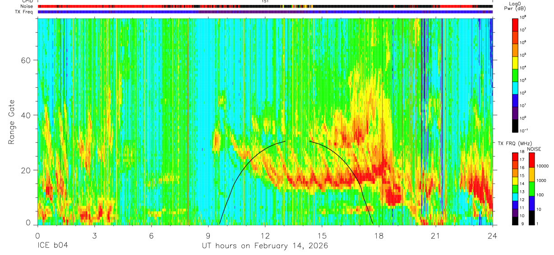The height and width of the screenshot is (255, 554).
Task: Click the '20' tick on the Range Gate axis
Action: (26, 170)
